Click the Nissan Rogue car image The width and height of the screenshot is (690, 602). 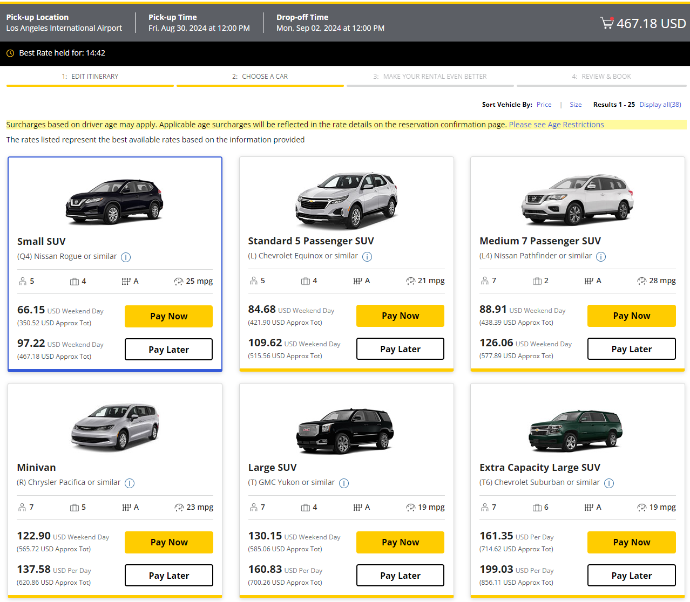coord(114,202)
